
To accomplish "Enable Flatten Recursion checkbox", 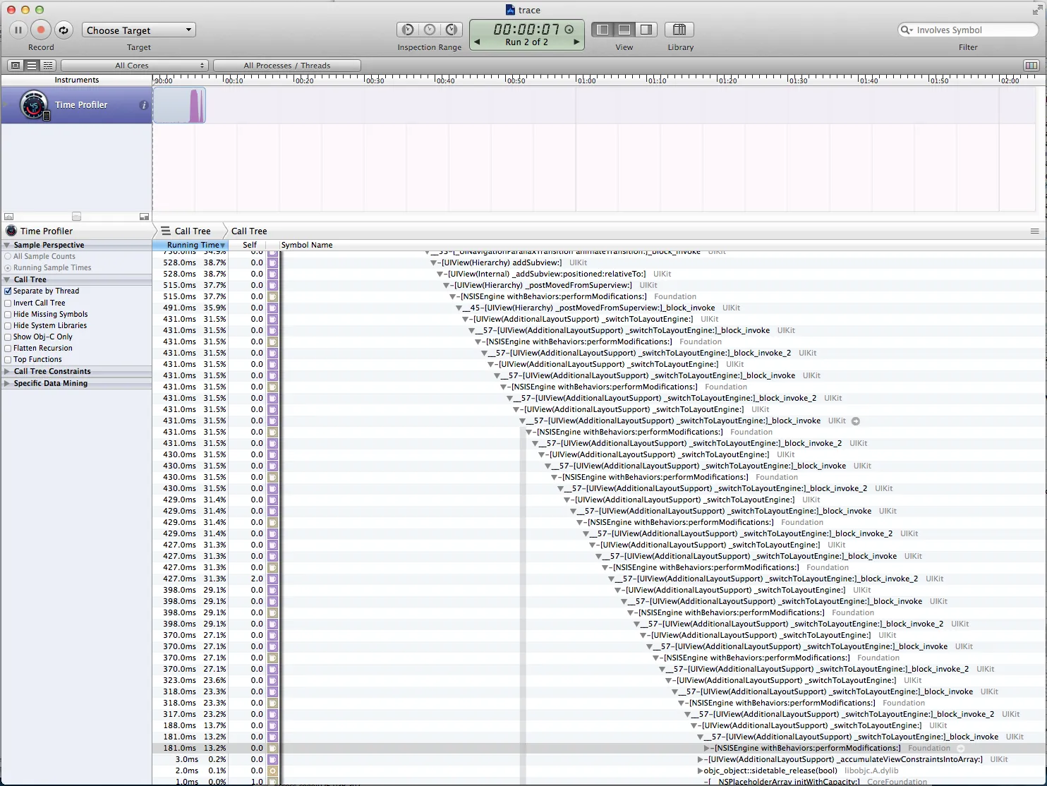I will pos(8,348).
